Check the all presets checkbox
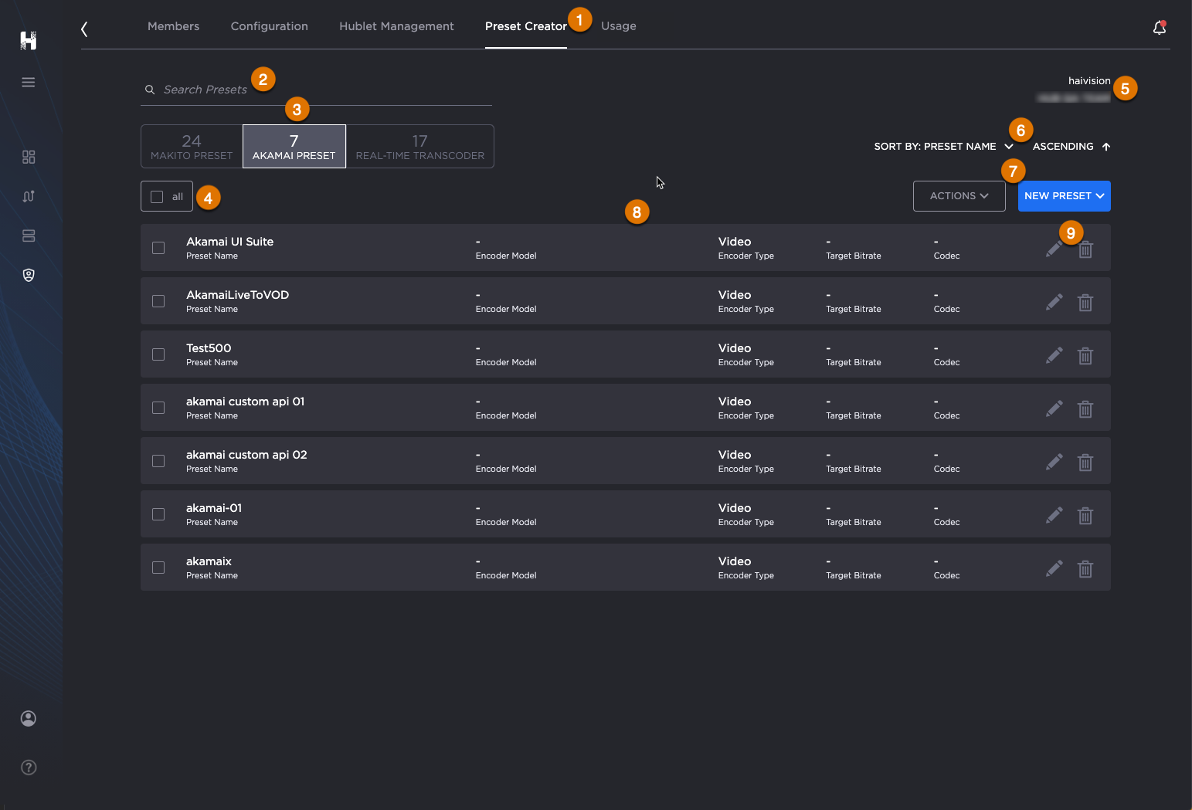The height and width of the screenshot is (810, 1192). [158, 196]
